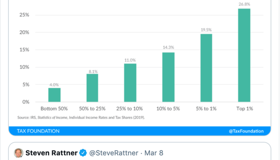Click the @TaxFoundation handle in banner
This screenshot has width=280, height=160.
(x=246, y=131)
